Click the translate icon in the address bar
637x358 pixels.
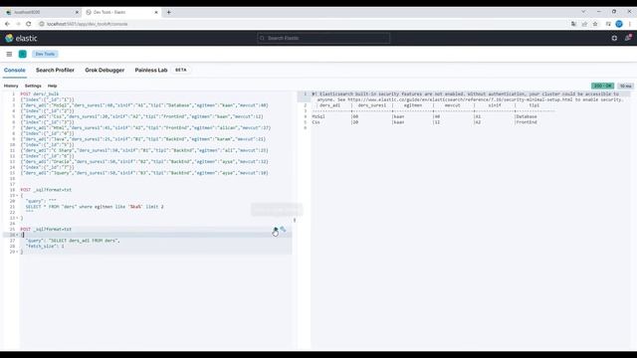[x=573, y=24]
